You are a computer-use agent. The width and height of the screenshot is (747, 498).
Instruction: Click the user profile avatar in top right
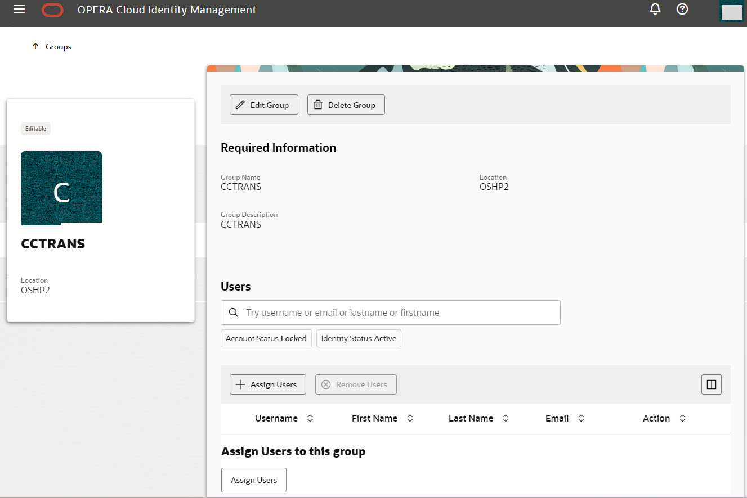731,11
